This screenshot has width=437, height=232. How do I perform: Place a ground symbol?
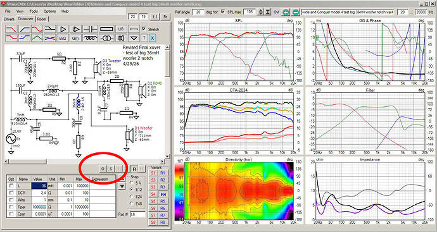134,38
